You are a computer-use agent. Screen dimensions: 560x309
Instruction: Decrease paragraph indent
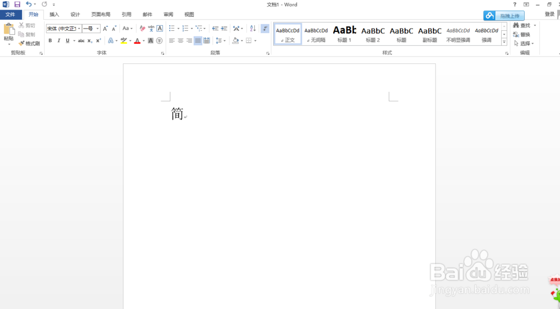[x=215, y=29]
